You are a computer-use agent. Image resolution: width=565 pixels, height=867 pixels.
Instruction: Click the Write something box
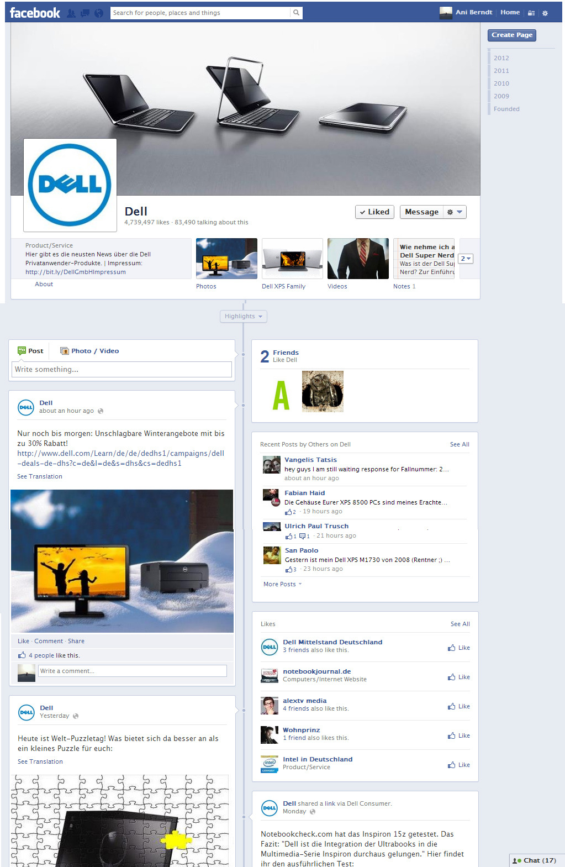122,369
